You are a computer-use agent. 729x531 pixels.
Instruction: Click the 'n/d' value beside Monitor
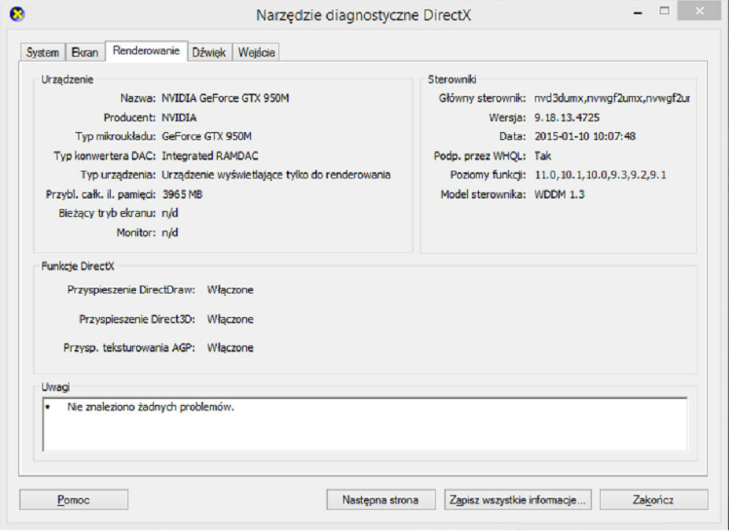(x=170, y=233)
